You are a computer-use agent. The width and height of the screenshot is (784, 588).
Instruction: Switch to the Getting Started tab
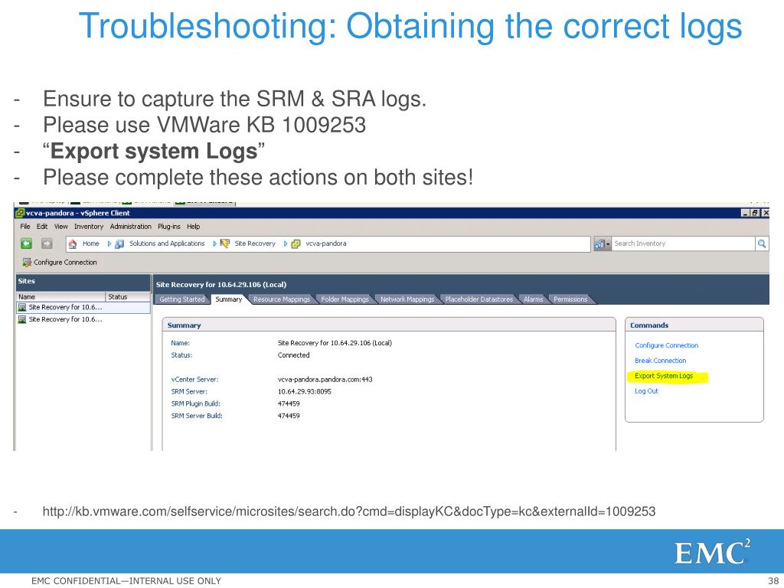tap(182, 299)
